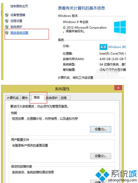Switch to 系统保护 tab in dialog
This screenshot has height=183, width=138.
click(x=52, y=98)
